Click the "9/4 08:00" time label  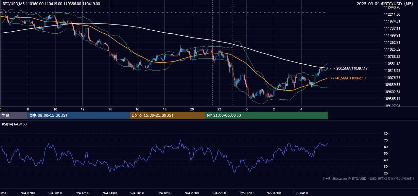(28, 193)
